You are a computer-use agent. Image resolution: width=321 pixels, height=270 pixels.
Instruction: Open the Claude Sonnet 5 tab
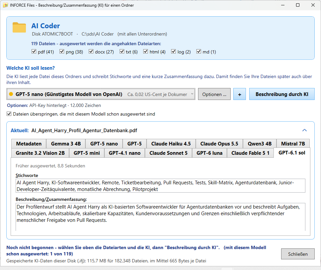point(168,153)
